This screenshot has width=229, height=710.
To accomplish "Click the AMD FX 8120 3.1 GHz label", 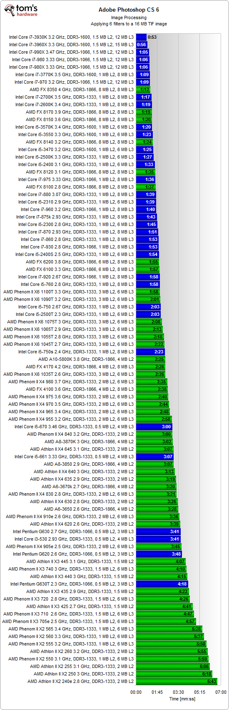I will click(80, 172).
